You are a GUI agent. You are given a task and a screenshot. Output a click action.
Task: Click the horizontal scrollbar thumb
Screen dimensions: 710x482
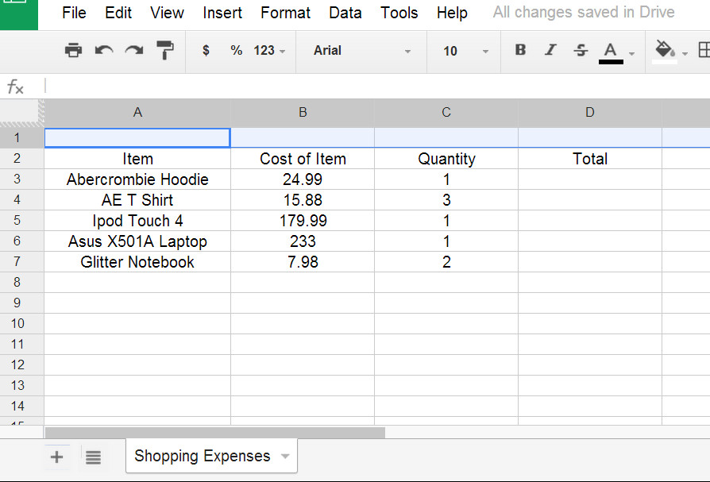(x=215, y=433)
